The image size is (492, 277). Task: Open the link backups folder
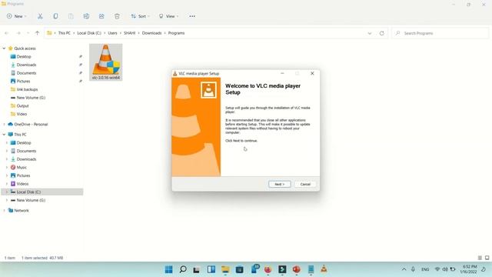pyautogui.click(x=27, y=89)
